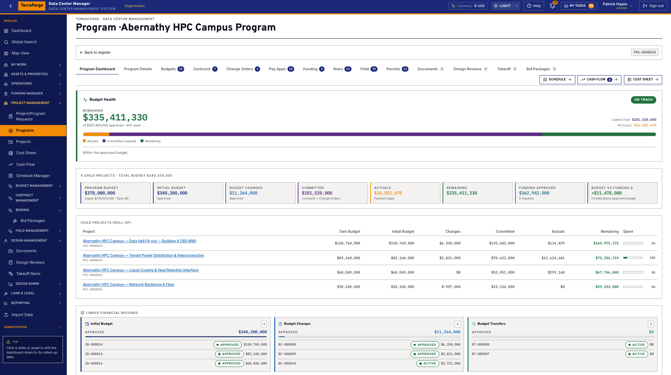Expand the FUNDING MANAGER section
This screenshot has height=375, width=671.
[x=33, y=93]
